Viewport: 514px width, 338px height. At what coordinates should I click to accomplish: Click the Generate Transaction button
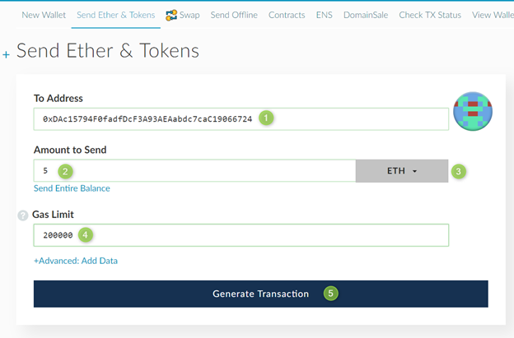260,294
